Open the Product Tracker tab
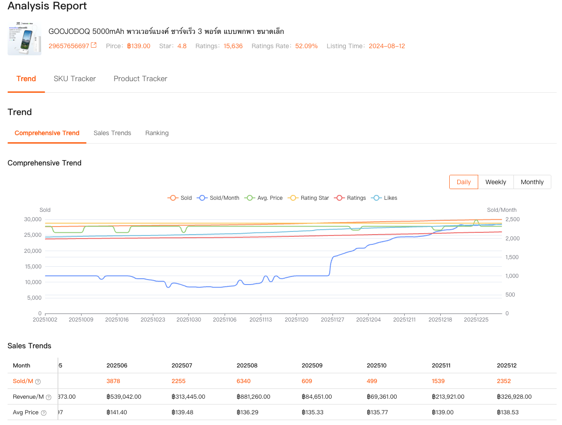Screen dimensions: 562x425 [140, 78]
